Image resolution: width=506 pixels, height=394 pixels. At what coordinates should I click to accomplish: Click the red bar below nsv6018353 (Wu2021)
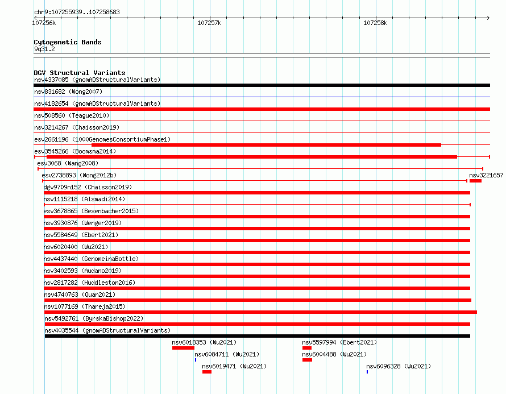(183, 348)
